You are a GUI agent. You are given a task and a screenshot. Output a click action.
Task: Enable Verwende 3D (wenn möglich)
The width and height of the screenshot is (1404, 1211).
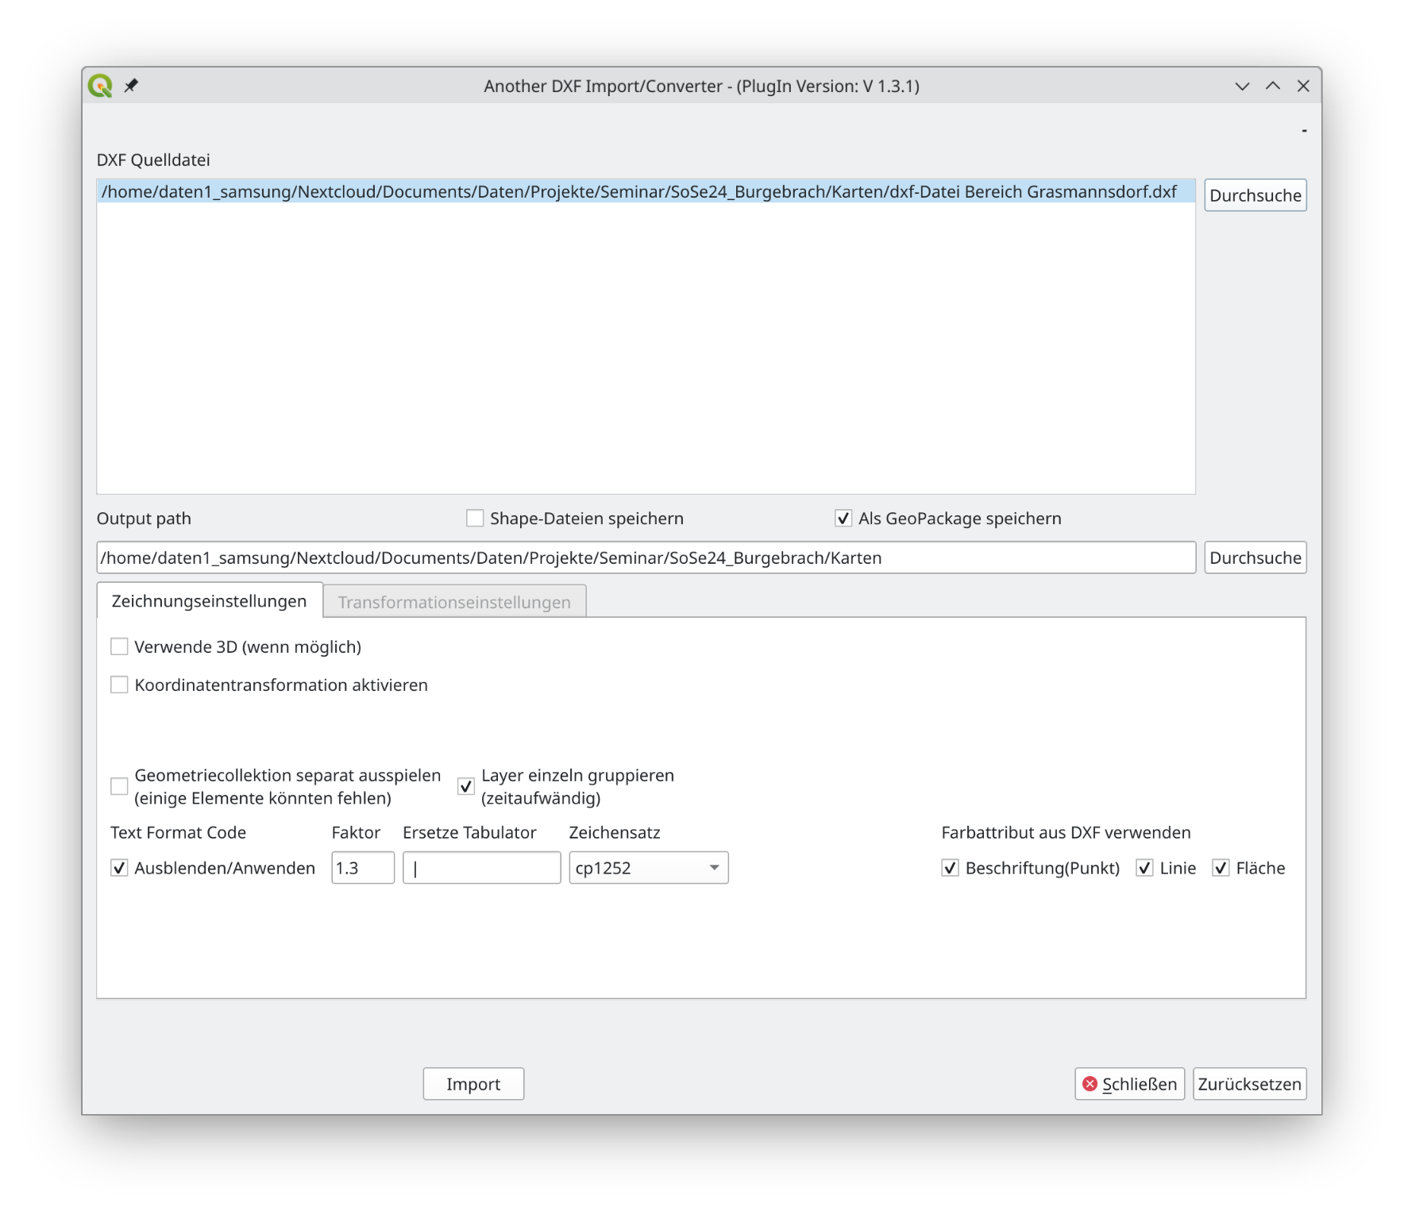pos(119,647)
